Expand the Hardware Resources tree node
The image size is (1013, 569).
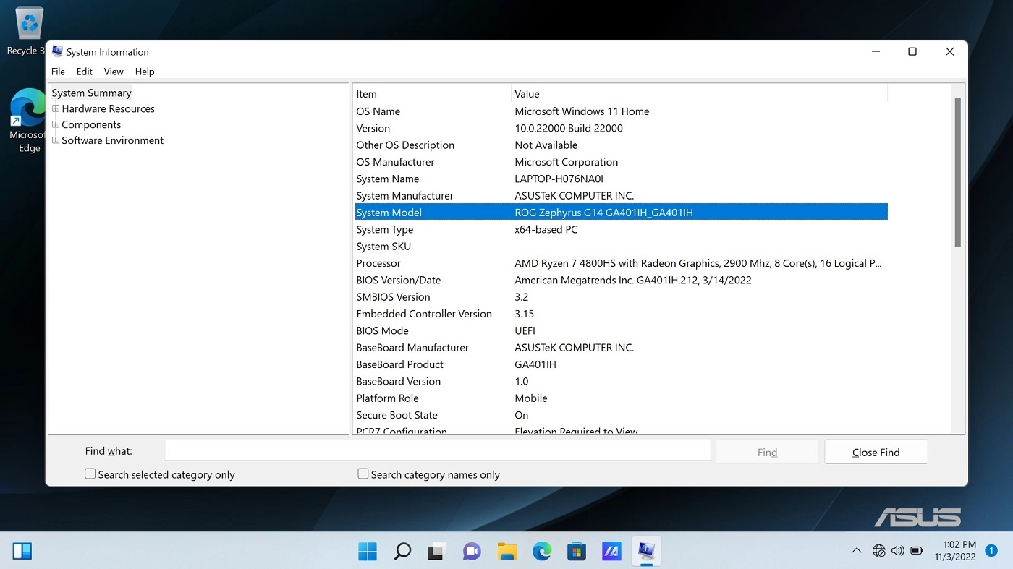click(56, 108)
